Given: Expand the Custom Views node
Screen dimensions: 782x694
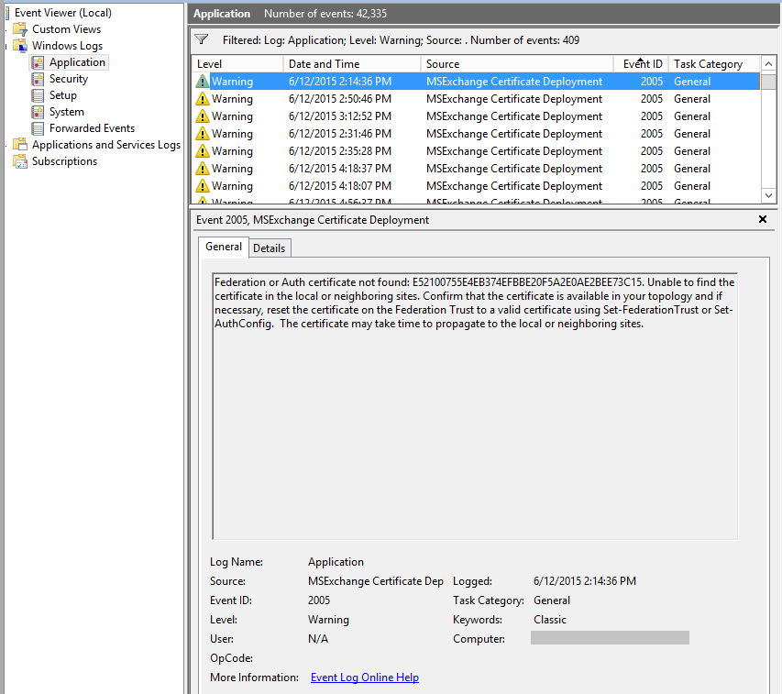Looking at the screenshot, I should pyautogui.click(x=6, y=29).
